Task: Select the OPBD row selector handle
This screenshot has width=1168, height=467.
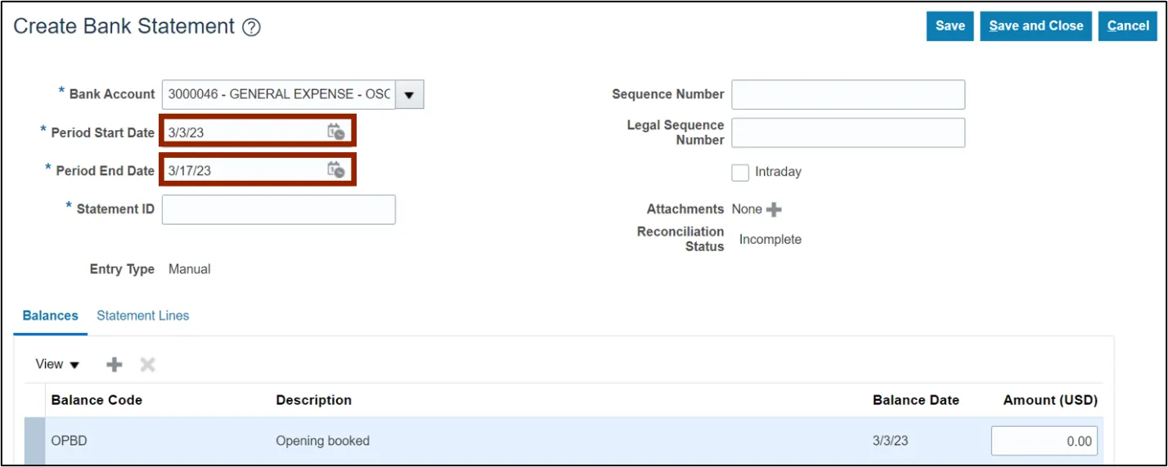Action: point(35,442)
